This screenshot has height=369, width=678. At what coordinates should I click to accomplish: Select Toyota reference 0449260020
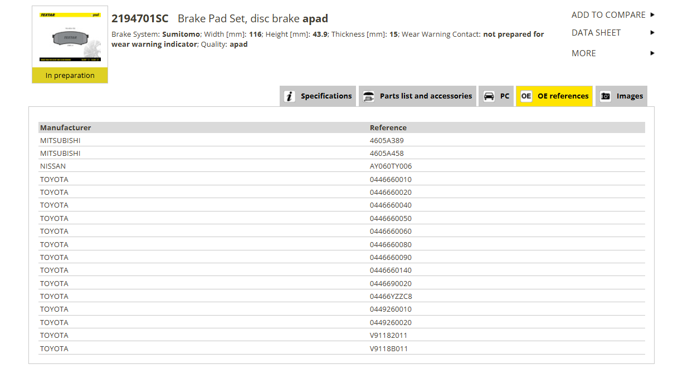pyautogui.click(x=391, y=322)
